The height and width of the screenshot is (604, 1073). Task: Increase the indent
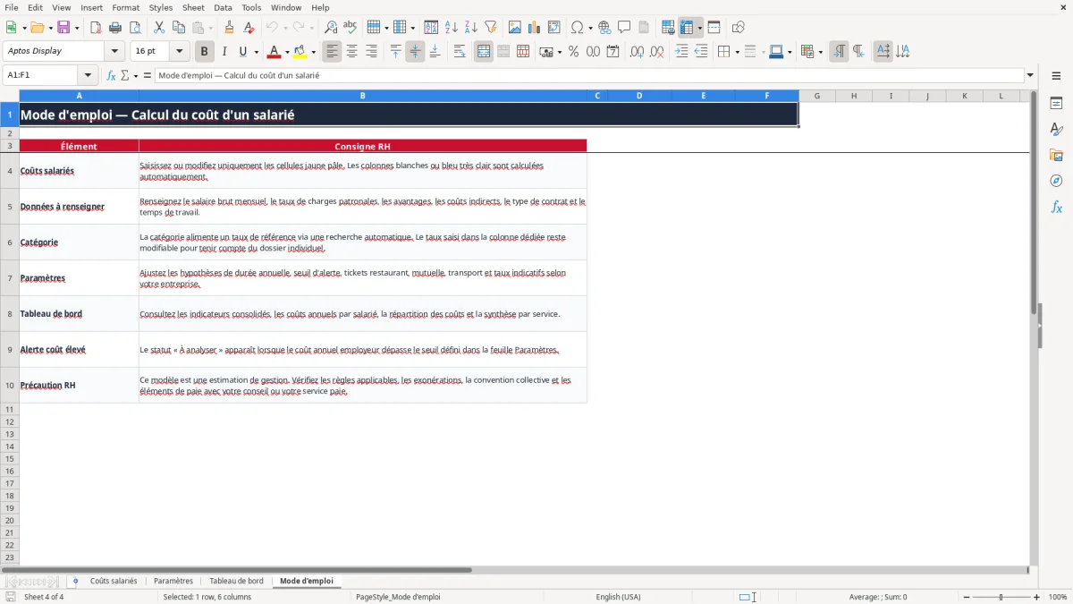pos(681,52)
